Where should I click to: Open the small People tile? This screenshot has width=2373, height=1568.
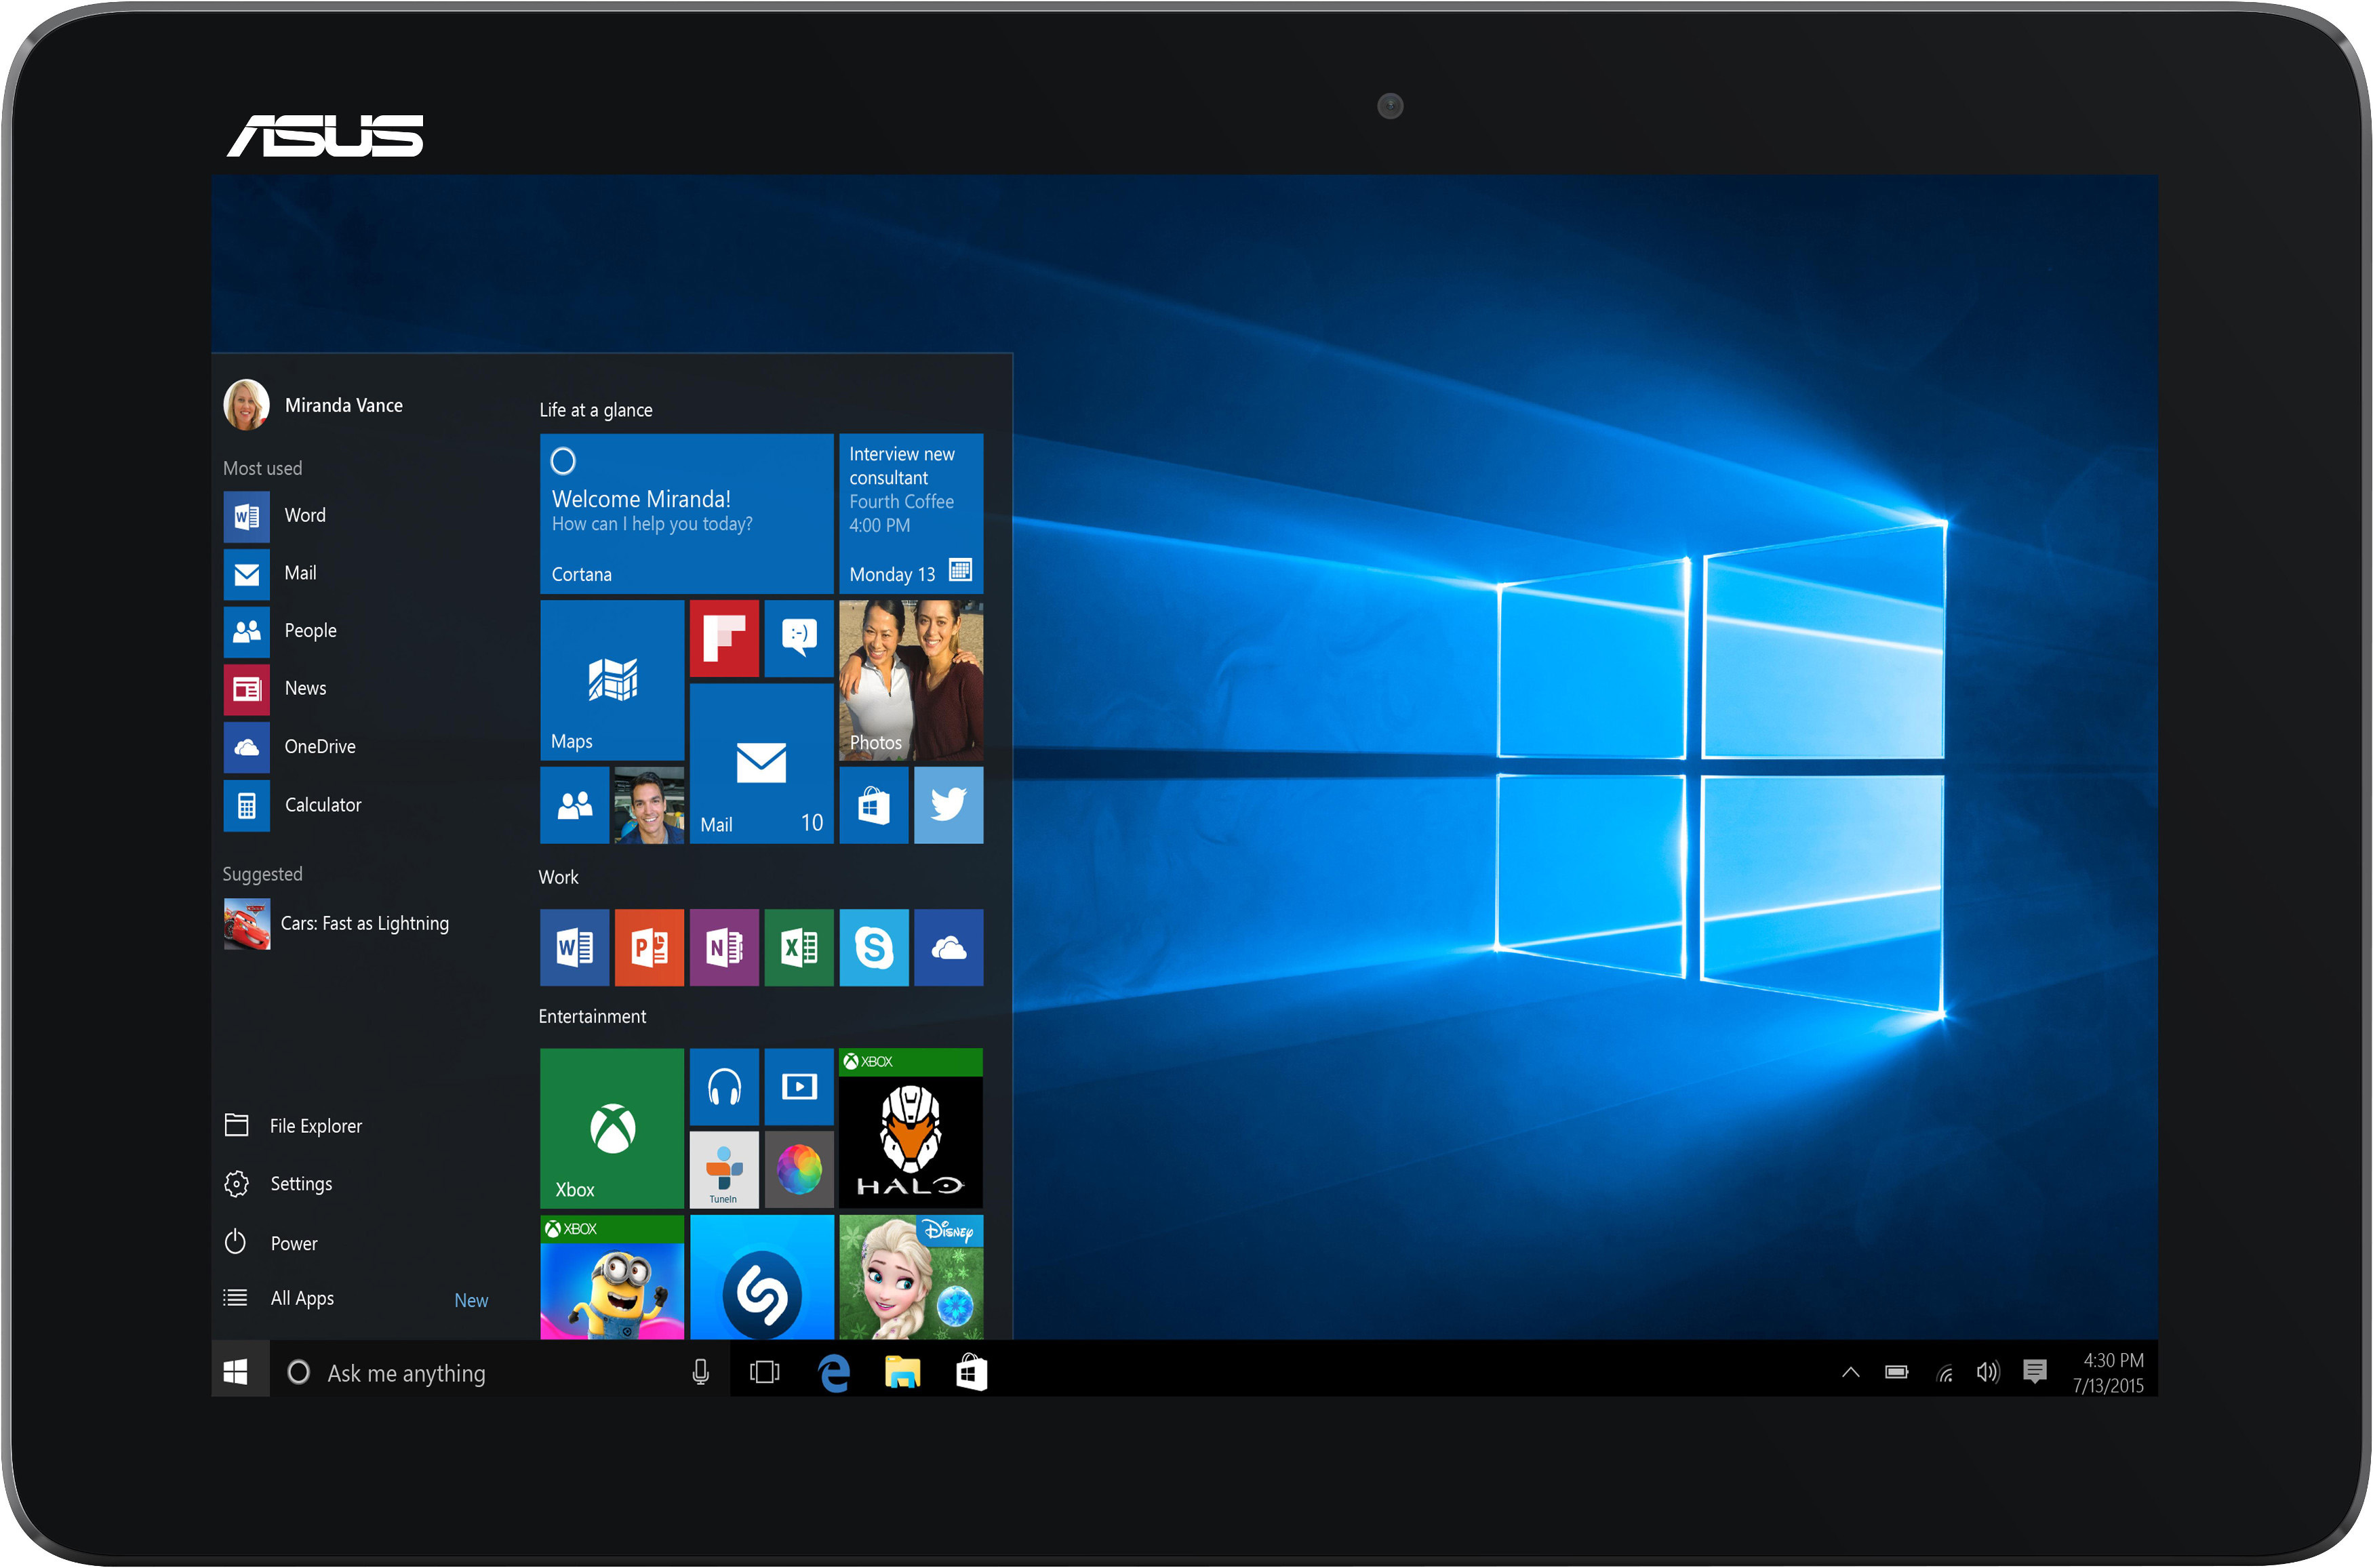[574, 805]
